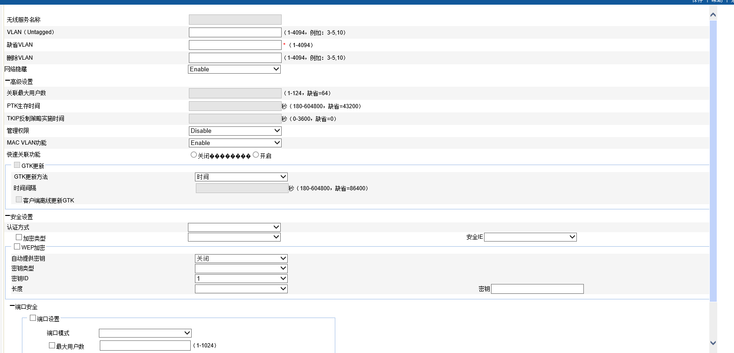
Task: Enable the 最大用户数 checkbox
Action: [52, 346]
